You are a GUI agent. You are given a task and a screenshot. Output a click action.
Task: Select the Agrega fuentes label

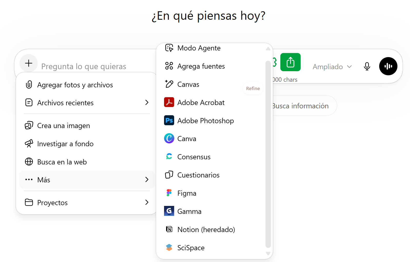201,66
